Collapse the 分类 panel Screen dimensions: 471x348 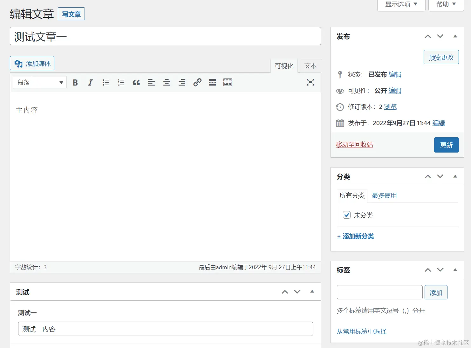coord(455,177)
